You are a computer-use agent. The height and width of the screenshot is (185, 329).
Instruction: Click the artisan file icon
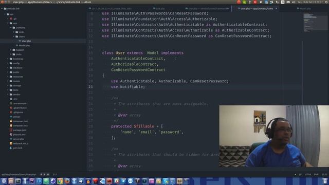coord(11,117)
